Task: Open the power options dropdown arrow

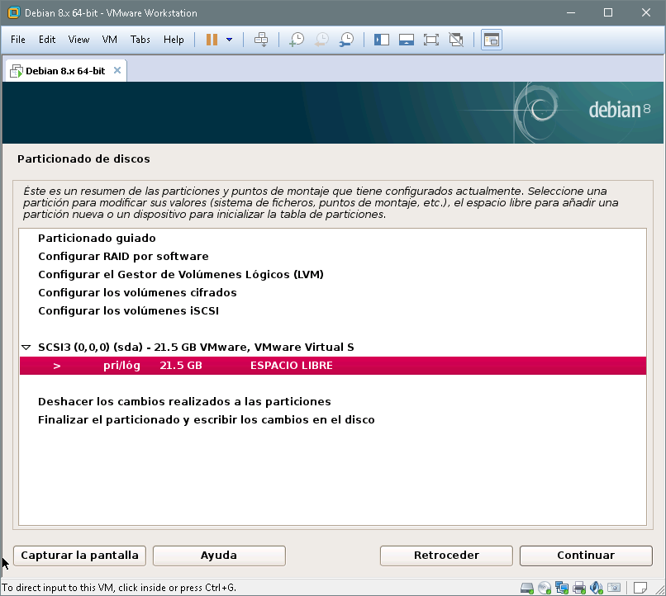Action: point(229,40)
